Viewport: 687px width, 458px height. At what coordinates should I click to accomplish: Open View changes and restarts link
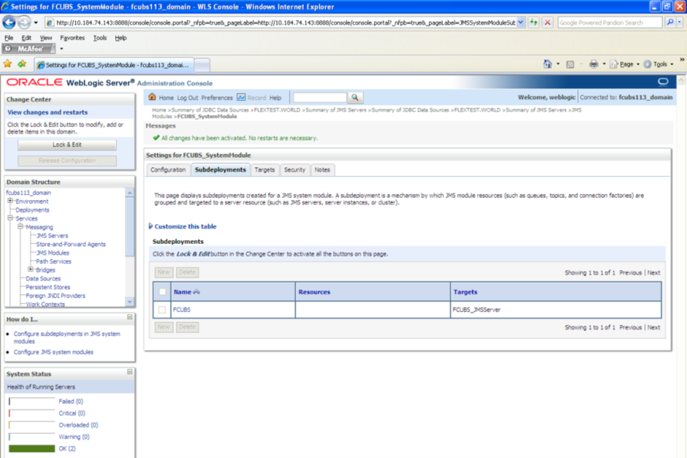[47, 112]
